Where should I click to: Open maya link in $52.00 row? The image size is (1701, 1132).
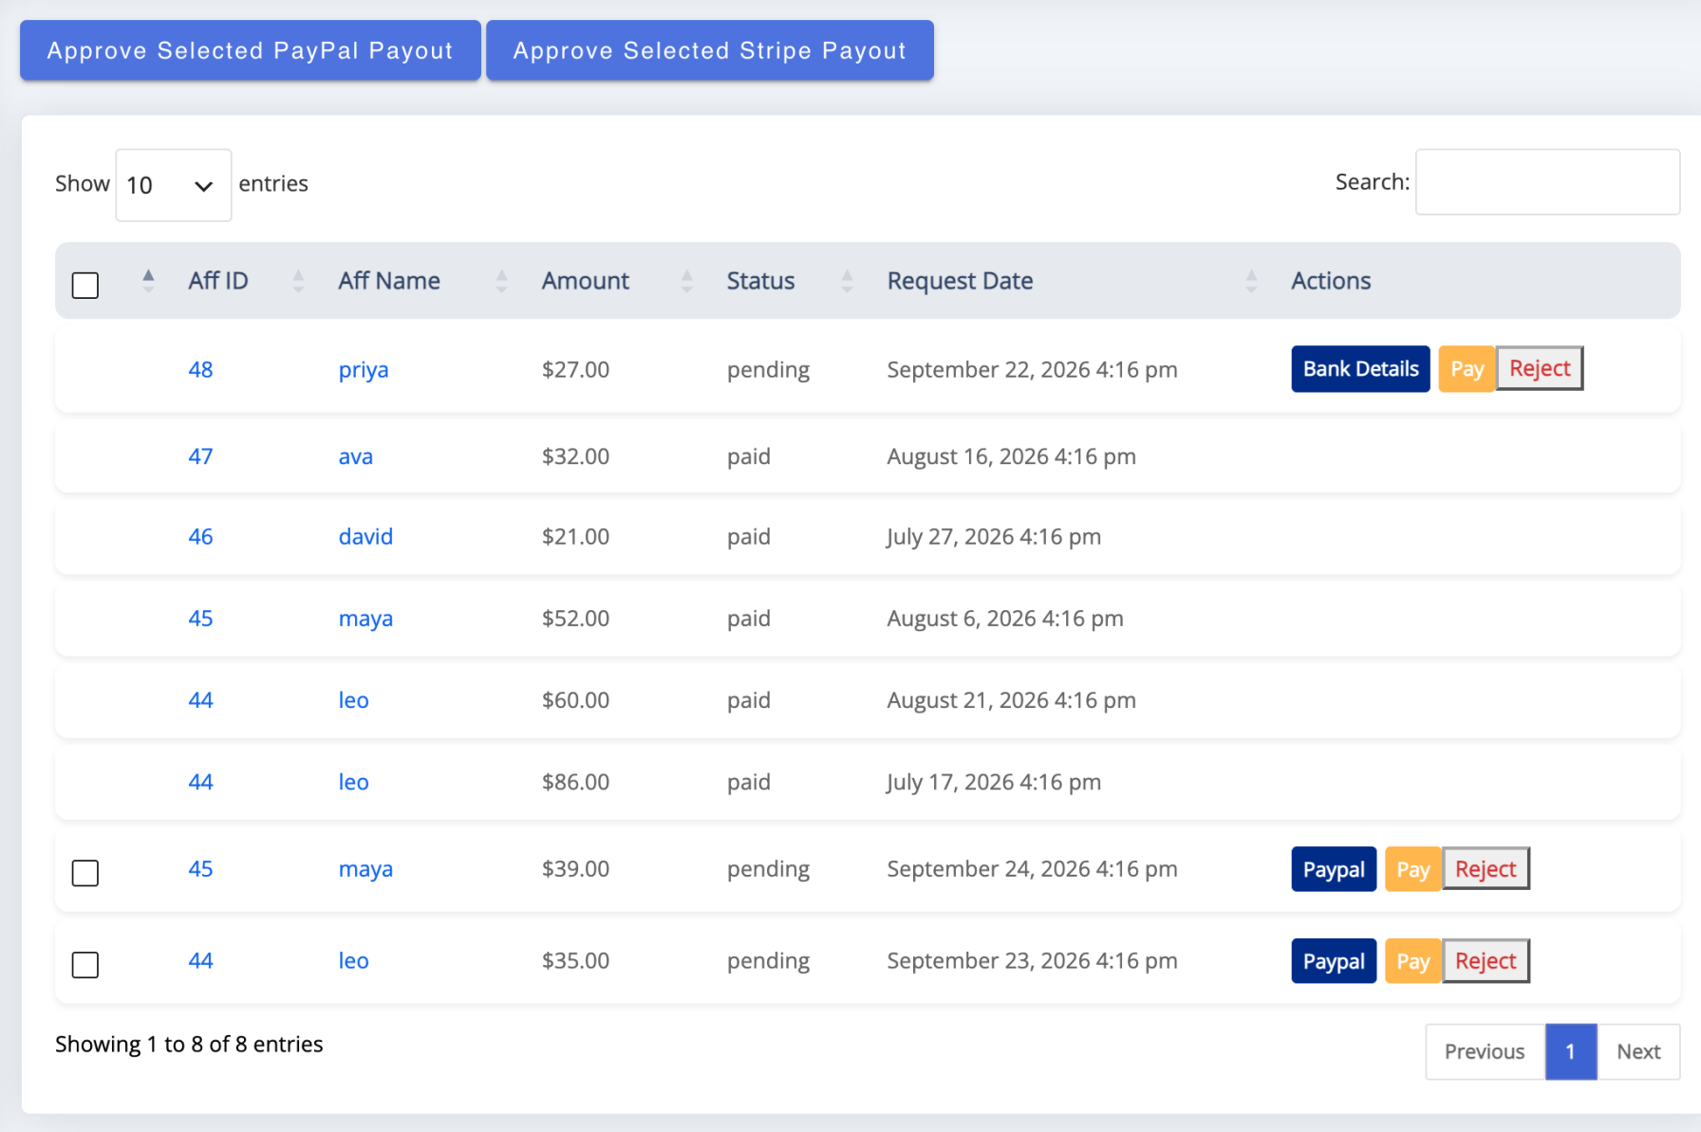pyautogui.click(x=365, y=619)
